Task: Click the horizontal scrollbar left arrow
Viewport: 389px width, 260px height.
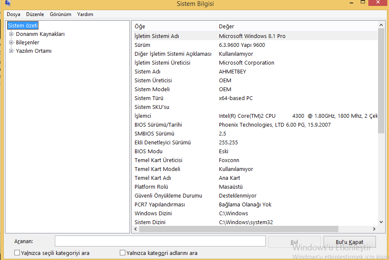Action: 135,229
